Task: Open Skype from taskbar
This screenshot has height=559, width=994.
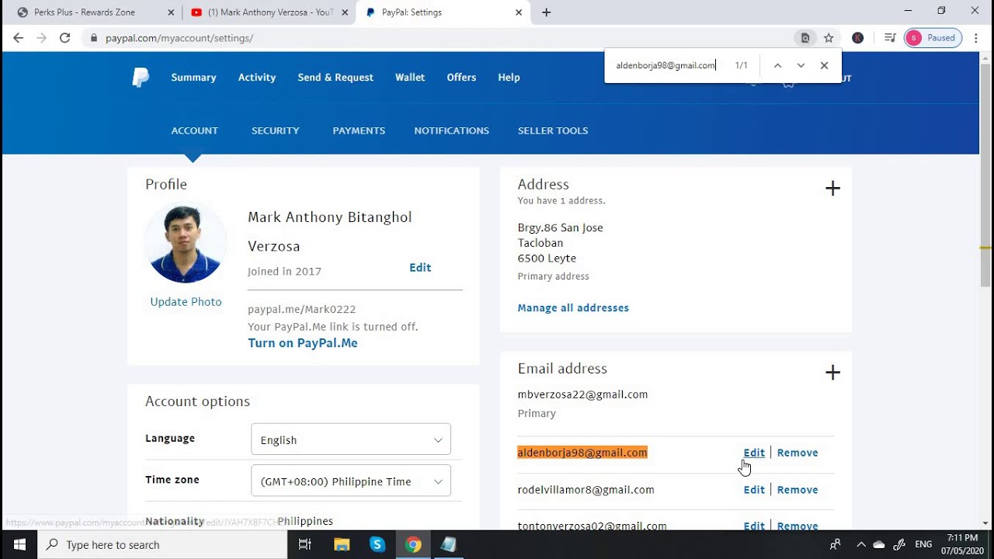Action: tap(377, 544)
